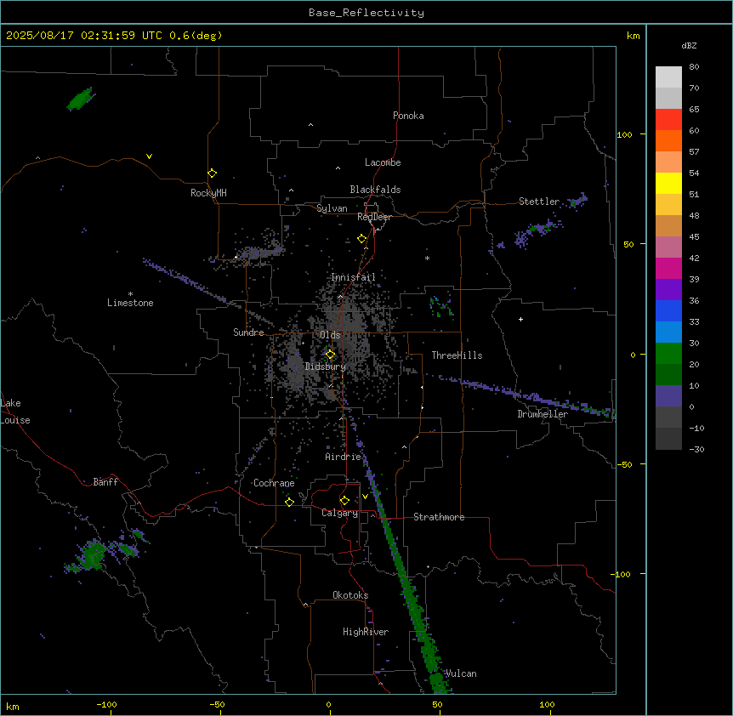733x716 pixels.
Task: Click the km label at bottom left
Action: click(x=13, y=706)
